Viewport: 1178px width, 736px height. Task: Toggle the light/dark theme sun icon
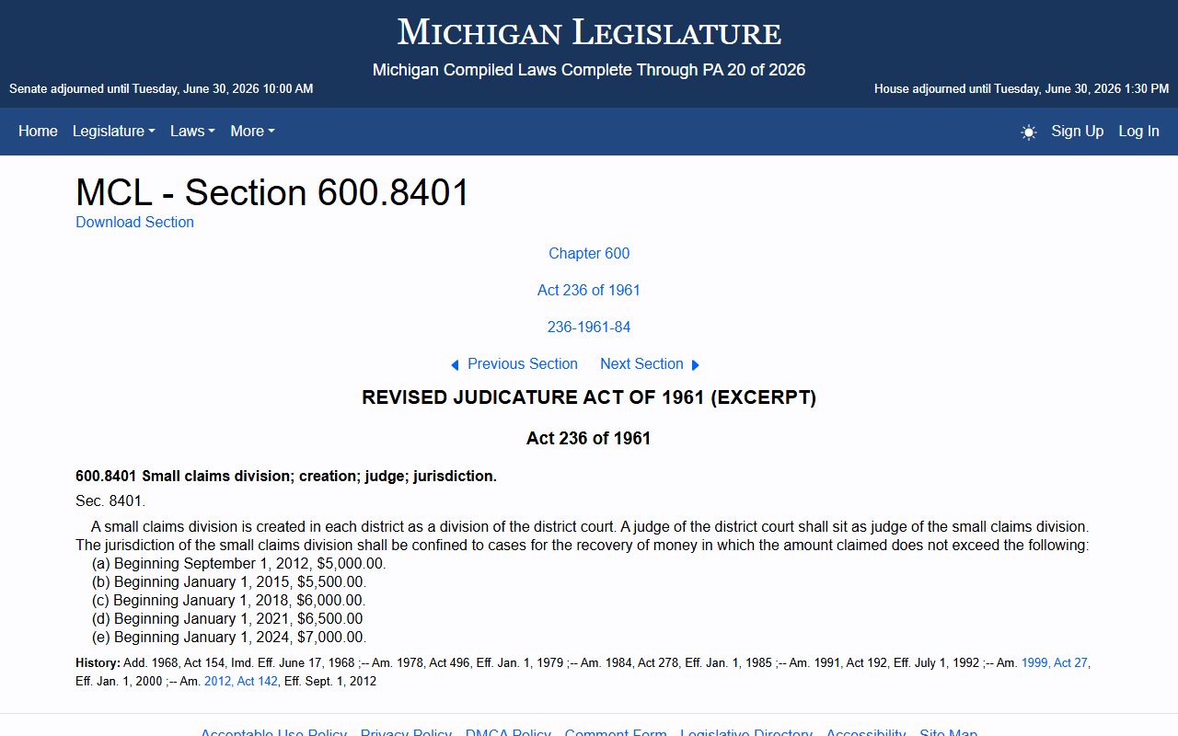1029,132
